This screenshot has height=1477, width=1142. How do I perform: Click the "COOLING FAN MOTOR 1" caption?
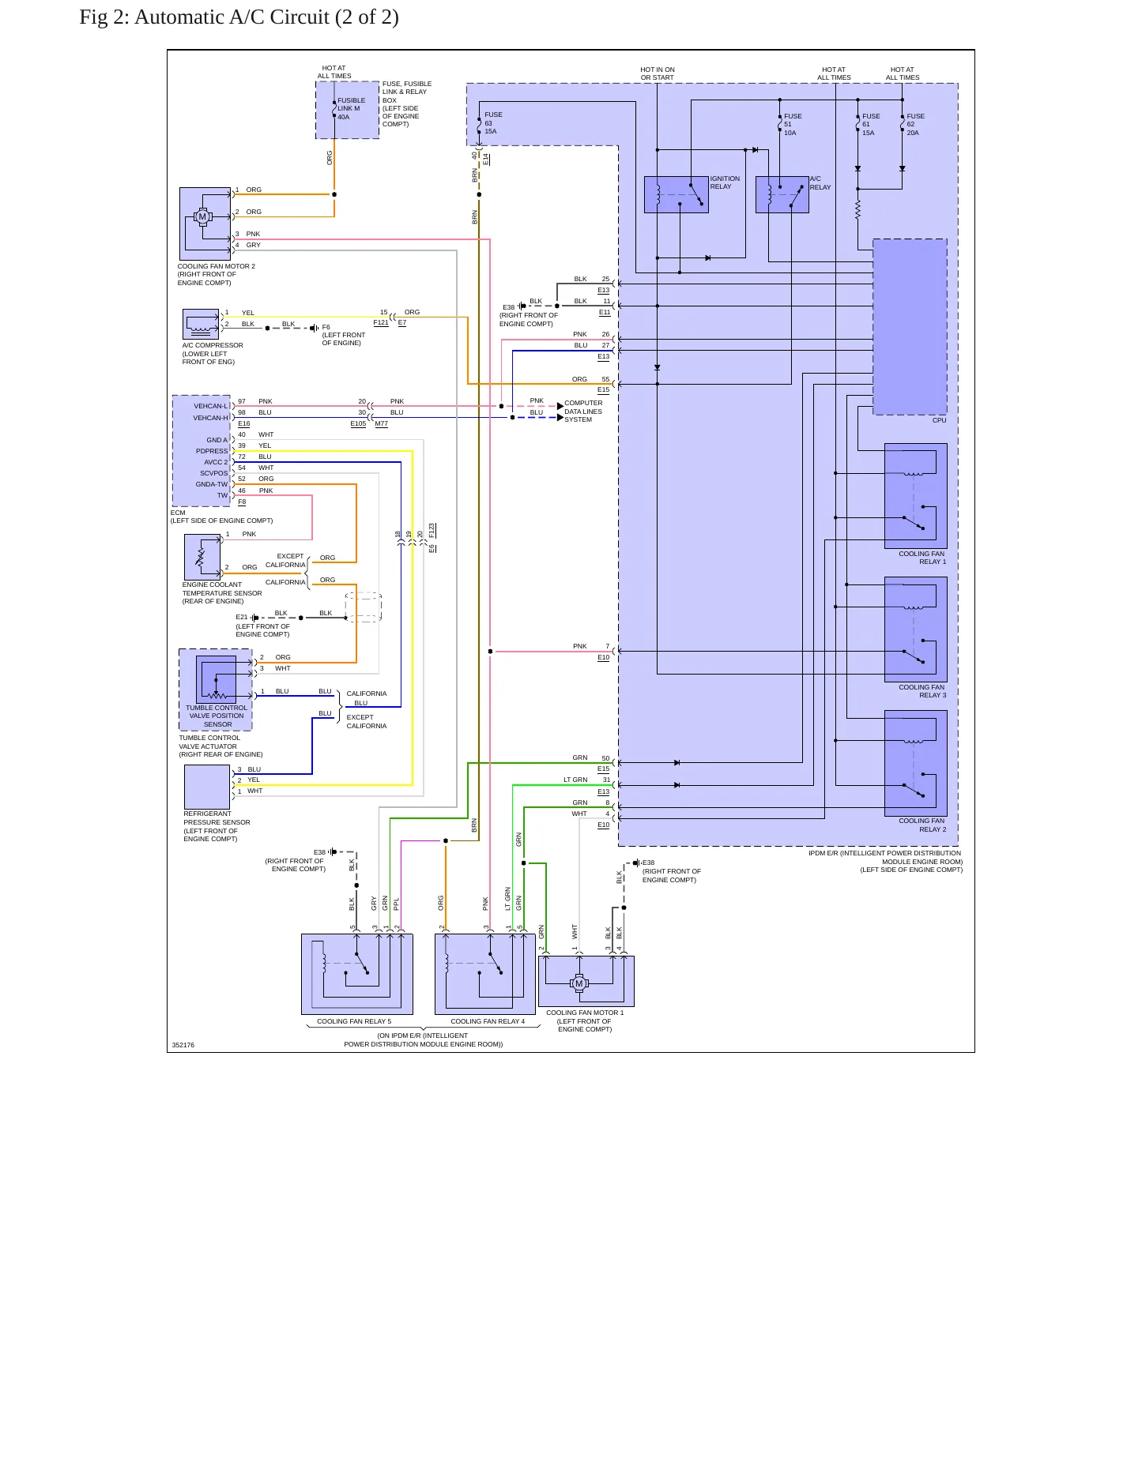coord(585,1020)
